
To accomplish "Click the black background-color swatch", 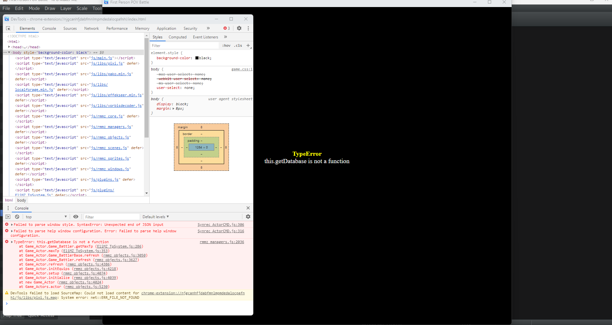I will [x=197, y=58].
